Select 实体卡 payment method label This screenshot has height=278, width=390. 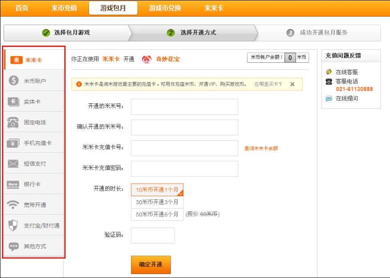click(32, 101)
